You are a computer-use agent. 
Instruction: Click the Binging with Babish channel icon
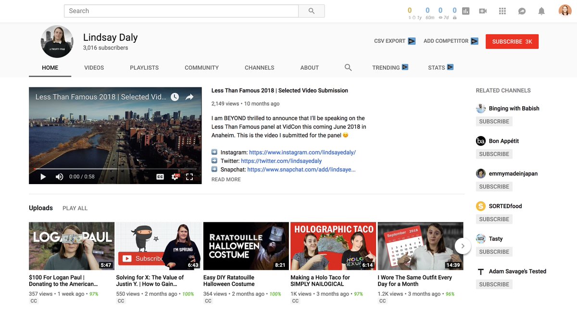click(481, 109)
